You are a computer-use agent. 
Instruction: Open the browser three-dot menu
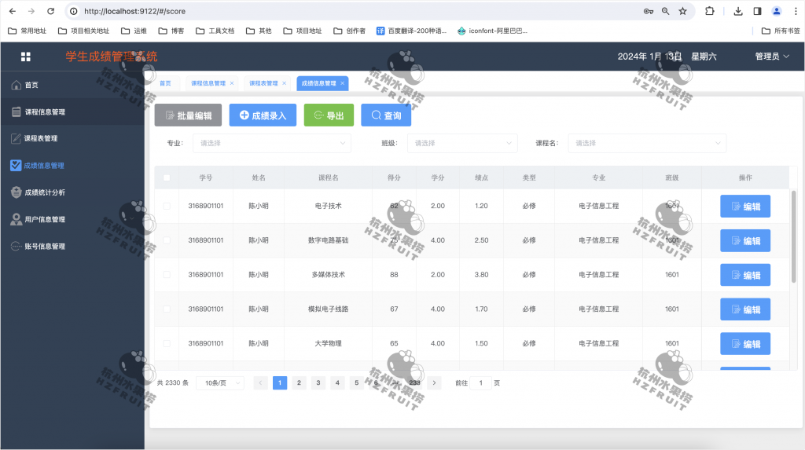click(796, 11)
